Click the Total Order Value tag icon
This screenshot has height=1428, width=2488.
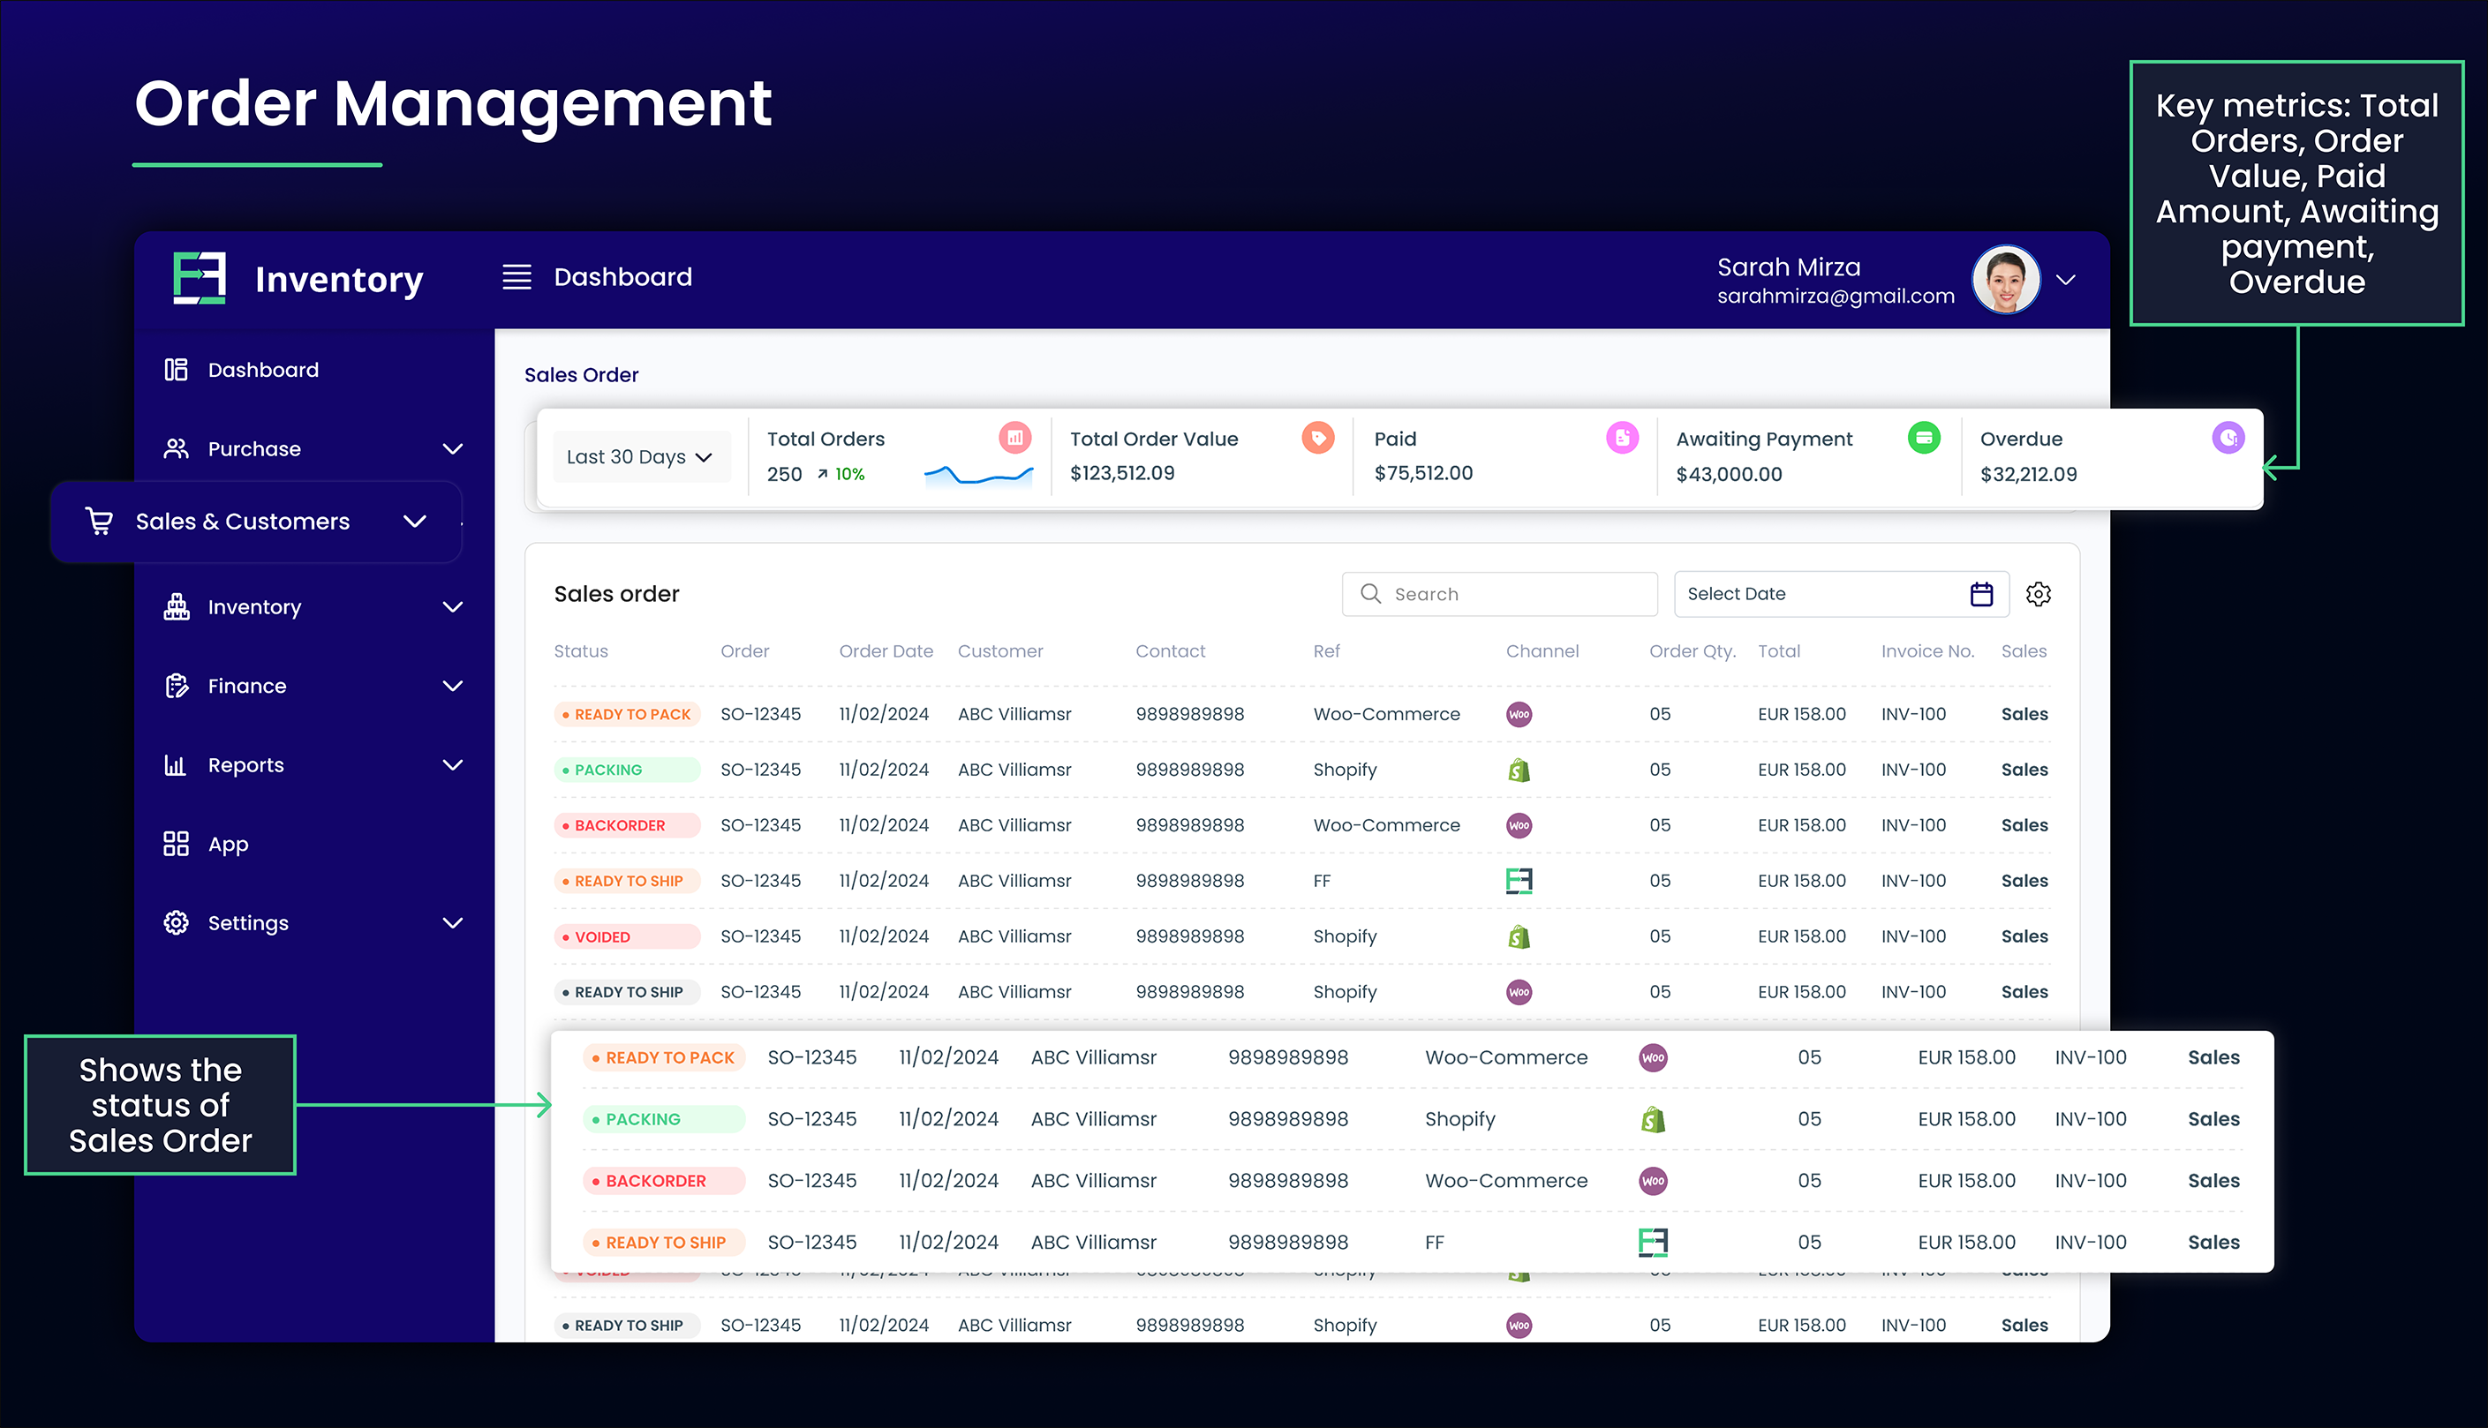point(1317,438)
